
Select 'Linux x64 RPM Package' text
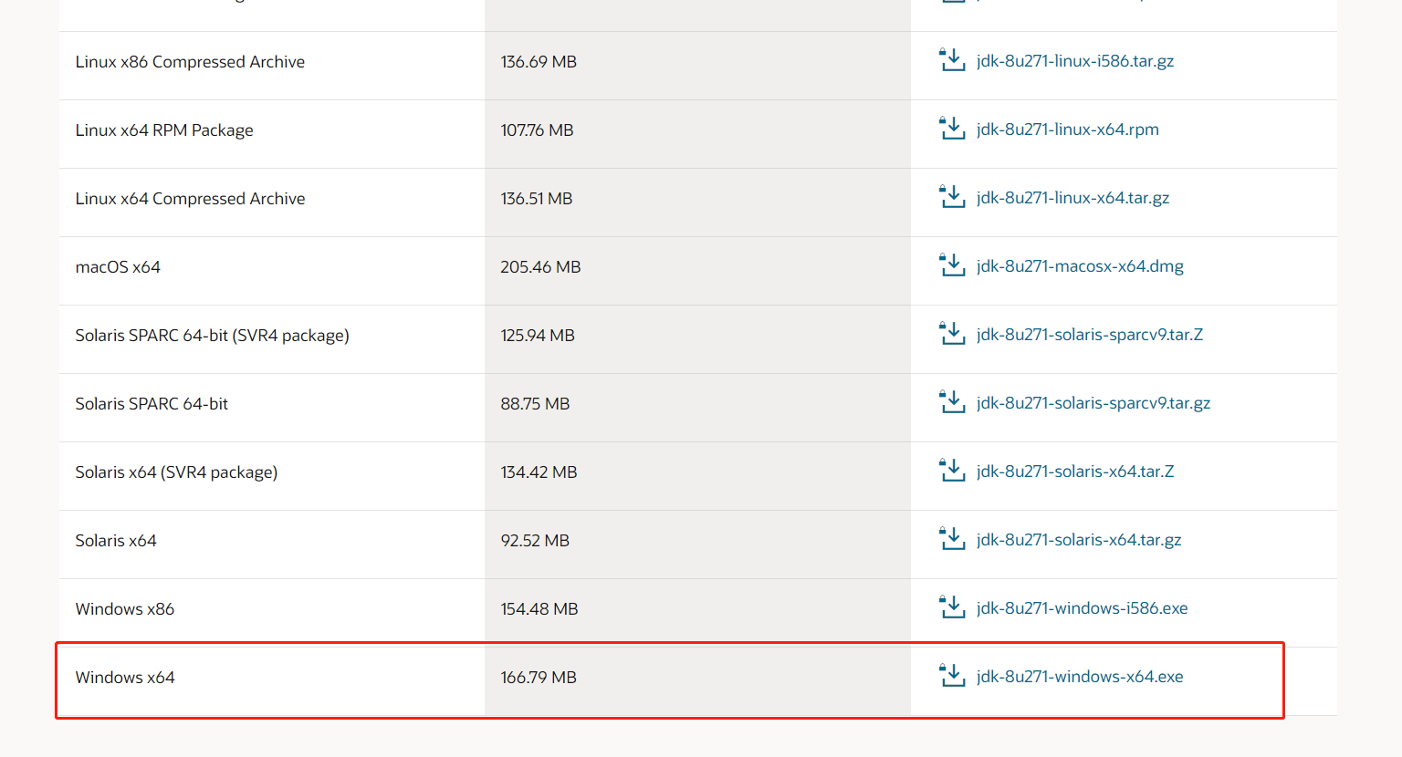point(164,130)
